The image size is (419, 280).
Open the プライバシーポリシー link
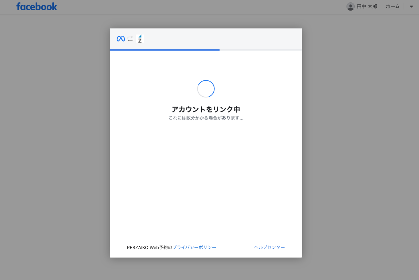194,247
